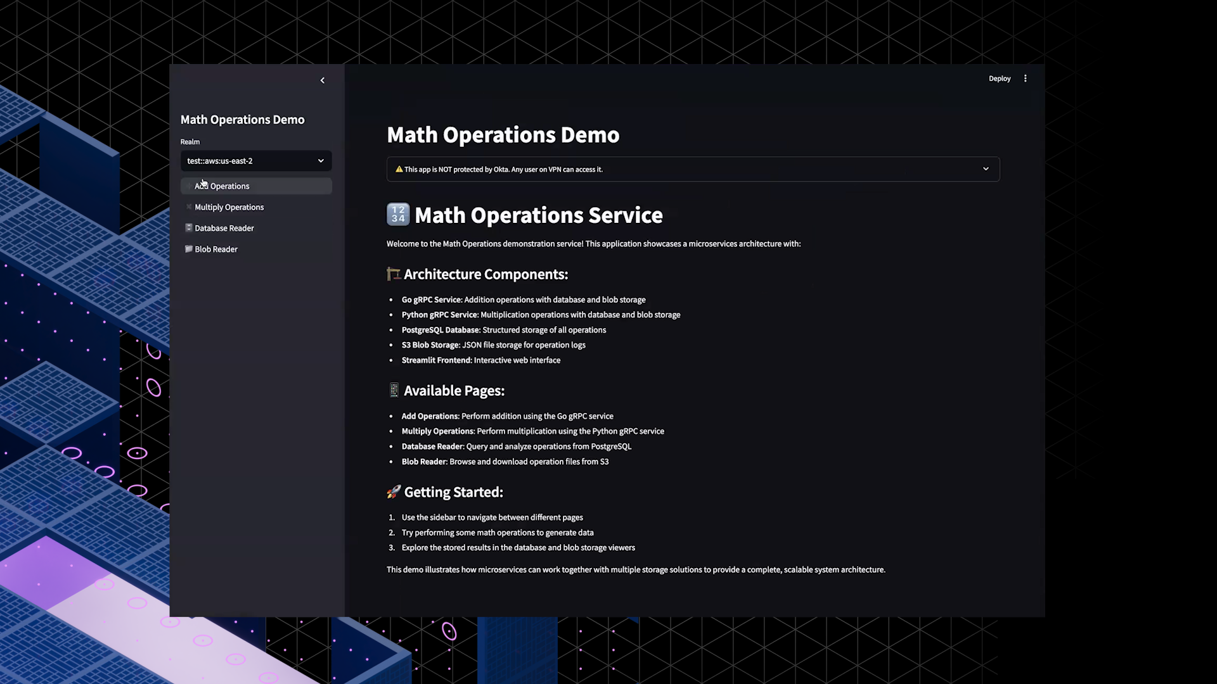
Task: Click 'Multiply Operations: Perform multiplication' bullet
Action: (533, 431)
